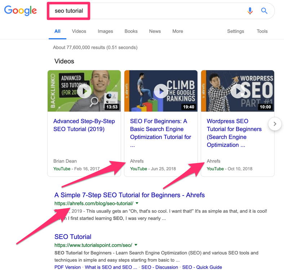Click the blue search magnifier icon

click(264, 11)
